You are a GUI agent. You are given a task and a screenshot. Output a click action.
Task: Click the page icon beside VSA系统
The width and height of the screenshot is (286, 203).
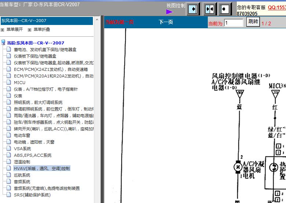(8, 148)
